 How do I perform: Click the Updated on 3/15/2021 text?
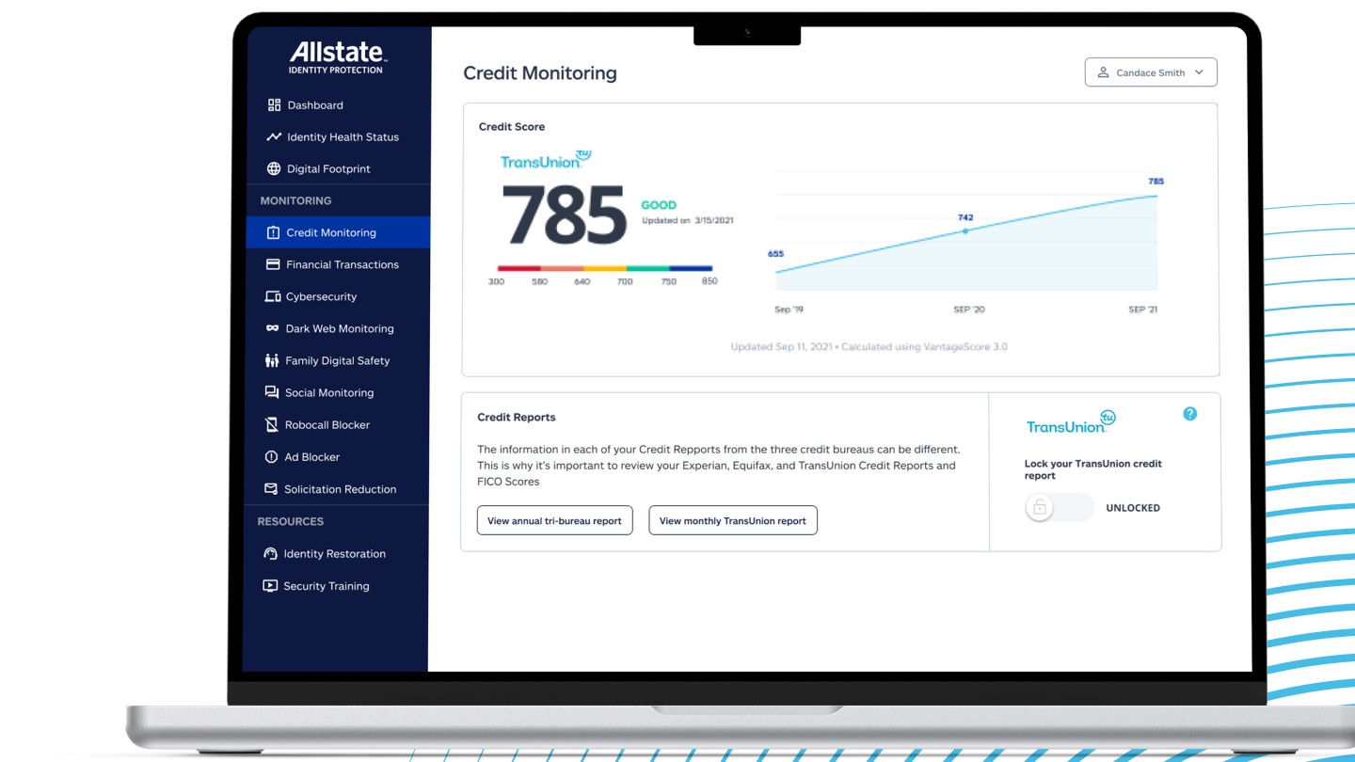point(688,221)
